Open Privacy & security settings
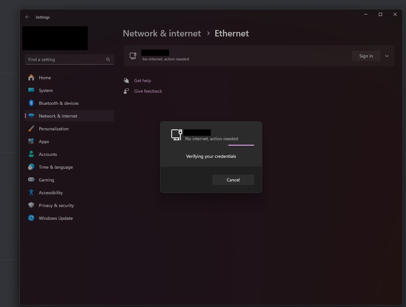 coord(56,205)
